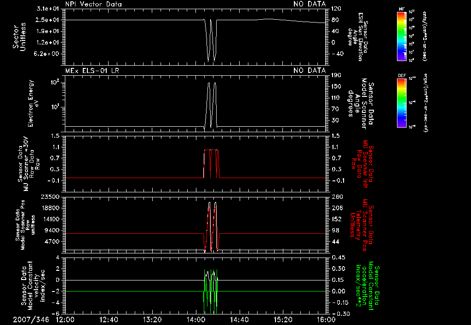The width and height of the screenshot is (471, 325).
Task: Click the 'ESH Sun Elevation Angle' axis title
Action: (x=358, y=37)
